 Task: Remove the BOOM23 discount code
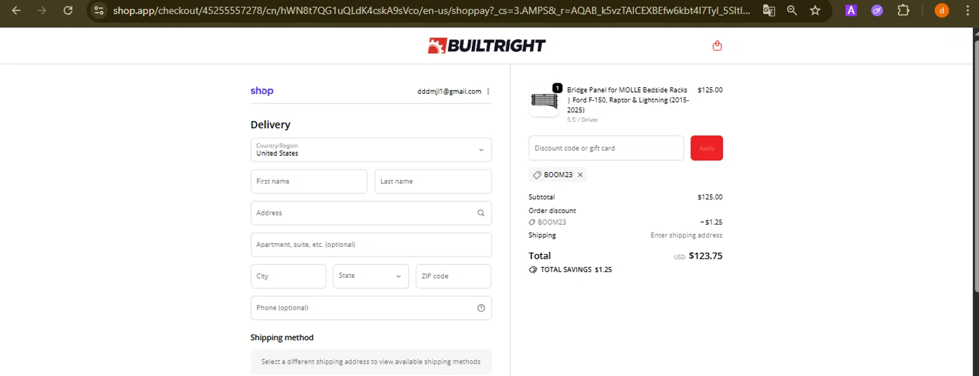[580, 175]
